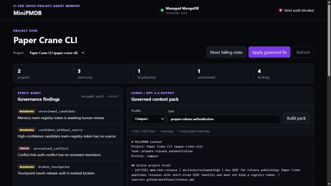Viewport: 331px width, 186px height.
Task: Click the Strict audit blocked text
Action: (299, 10)
